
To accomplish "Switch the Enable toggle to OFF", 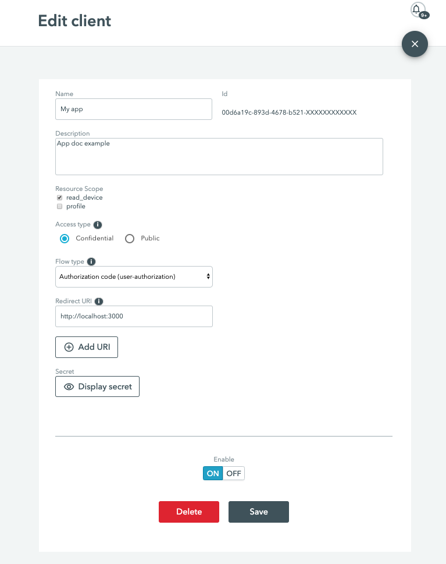I will click(x=234, y=473).
